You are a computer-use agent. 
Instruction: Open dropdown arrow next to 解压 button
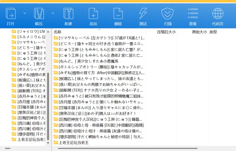point(53,13)
